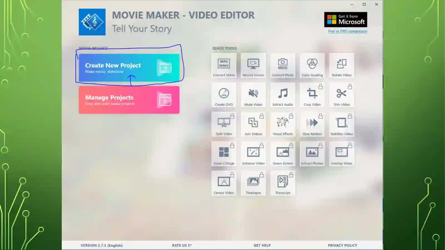Image resolution: width=445 pixels, height=250 pixels.
Task: Open the Convert Photo HEIC tool
Action: tap(283, 66)
